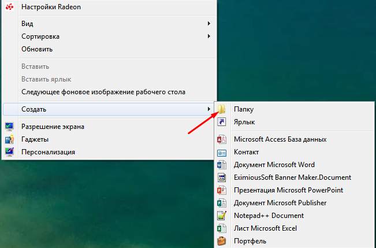This screenshot has width=376, height=248.
Task: Open Разрешение экрана
Action: coord(109,127)
